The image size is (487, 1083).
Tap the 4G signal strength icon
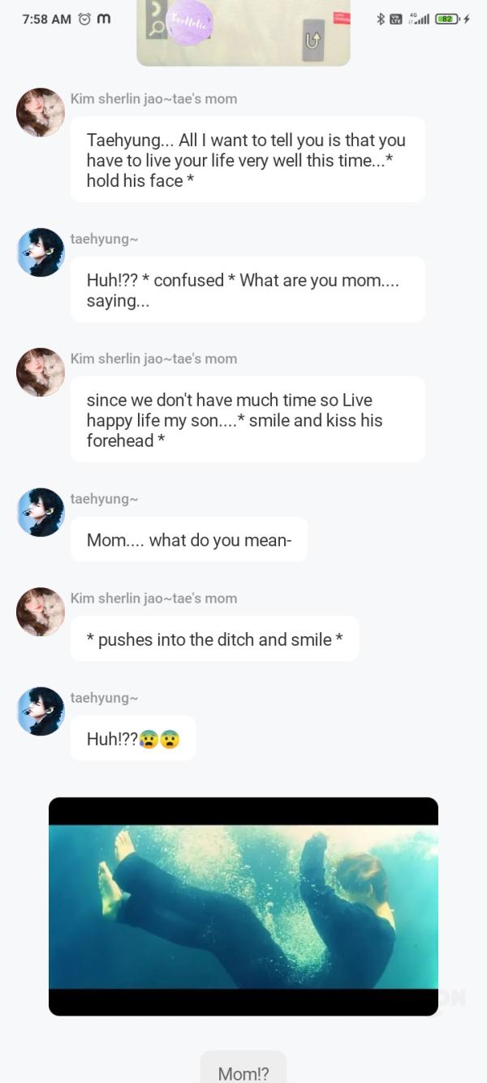pyautogui.click(x=420, y=19)
